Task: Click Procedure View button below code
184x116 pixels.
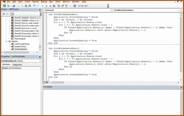Action: 45,82
